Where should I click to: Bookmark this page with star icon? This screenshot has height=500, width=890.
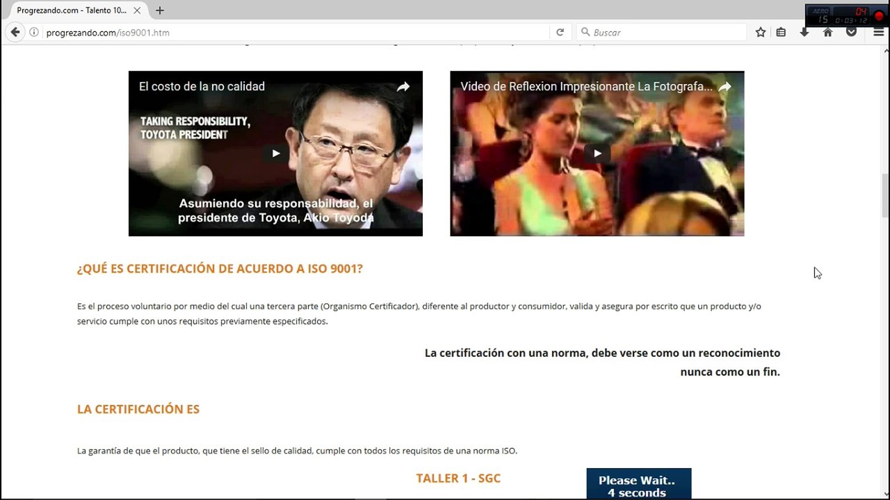tap(761, 32)
